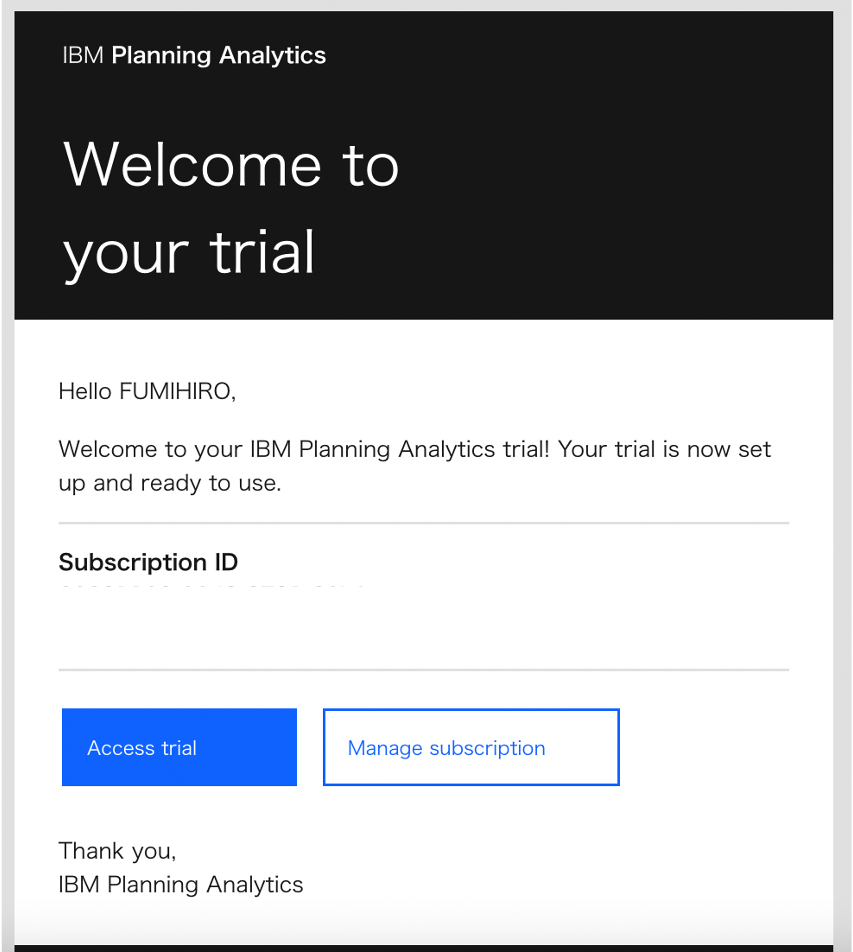
Task: Click the Subscription ID bold label
Action: [x=148, y=562]
